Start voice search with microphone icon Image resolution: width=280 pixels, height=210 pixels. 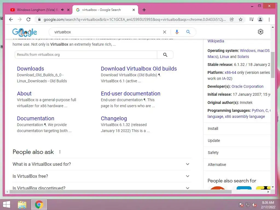click(x=177, y=32)
